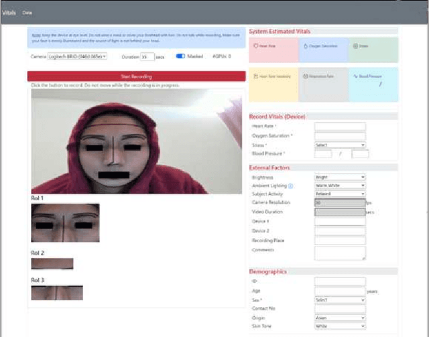Open the Origin dropdown set to Asian
Image resolution: width=429 pixels, height=337 pixels.
340,318
